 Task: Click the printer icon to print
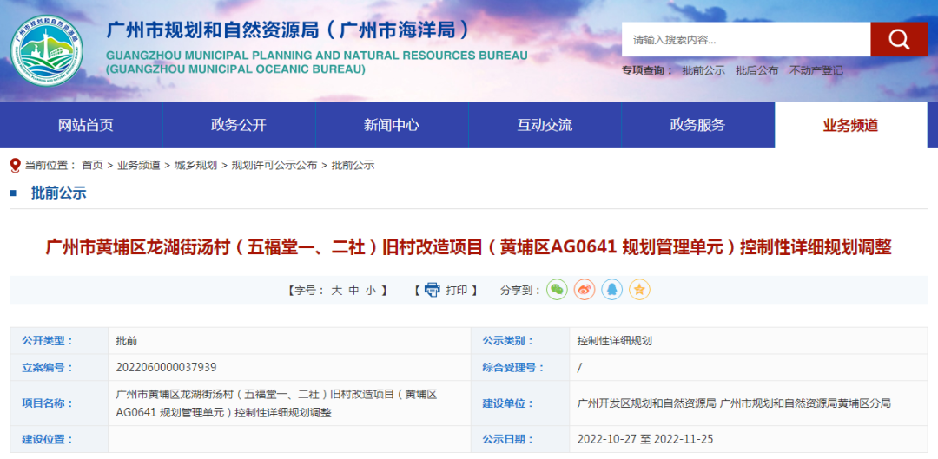(432, 290)
